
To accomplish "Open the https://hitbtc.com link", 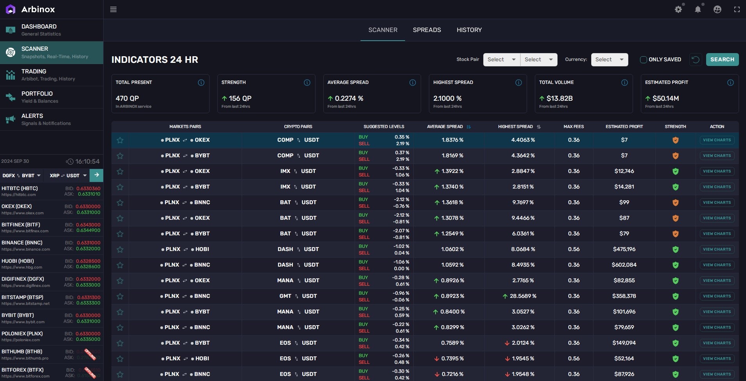I will pos(19,195).
